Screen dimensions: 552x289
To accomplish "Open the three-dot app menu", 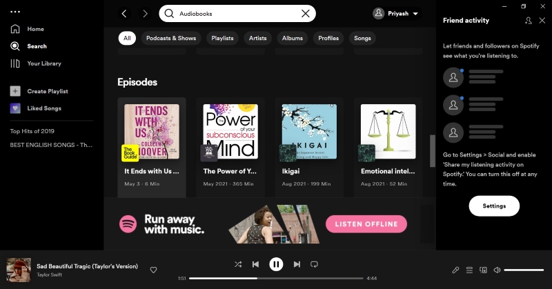I will click(x=15, y=12).
